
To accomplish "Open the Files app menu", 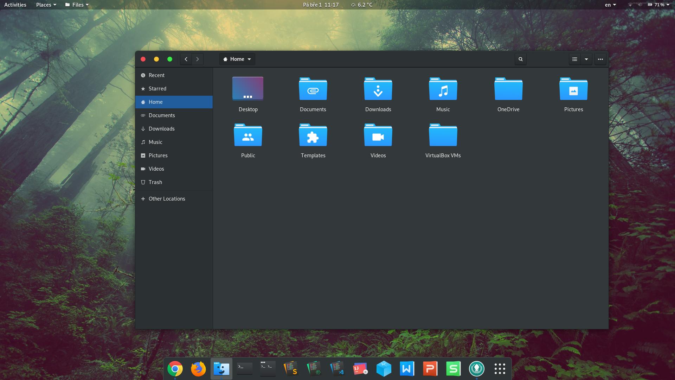I will [77, 5].
